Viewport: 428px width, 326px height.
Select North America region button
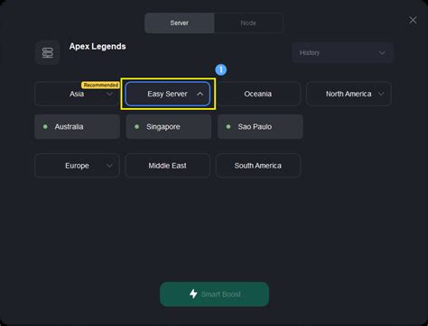coord(349,94)
